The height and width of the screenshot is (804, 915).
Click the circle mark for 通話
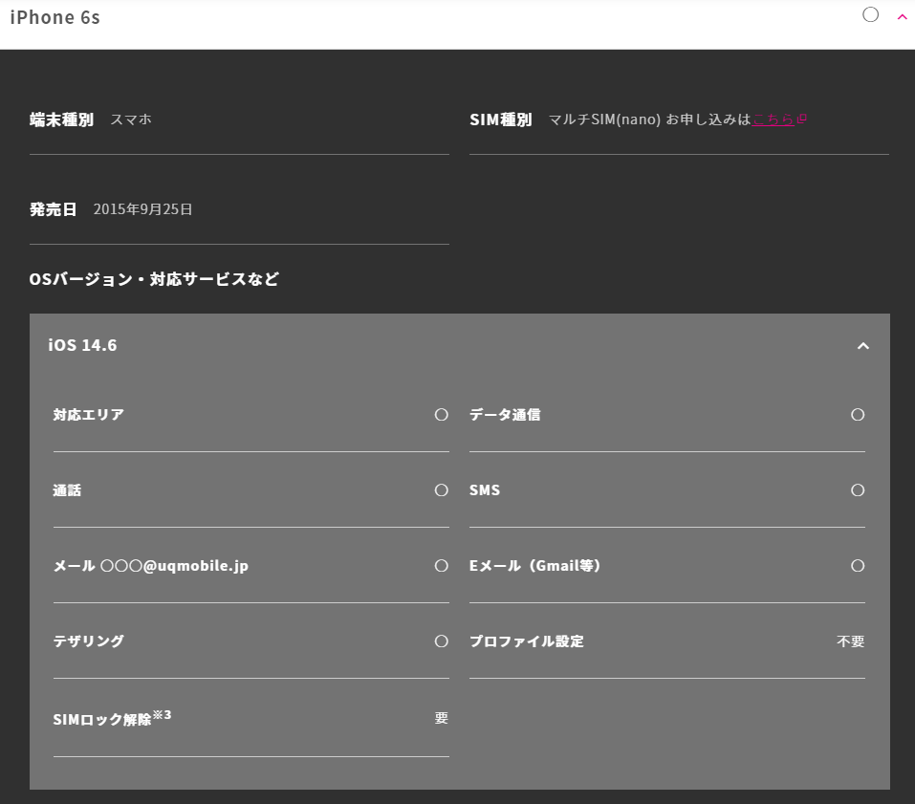(441, 490)
